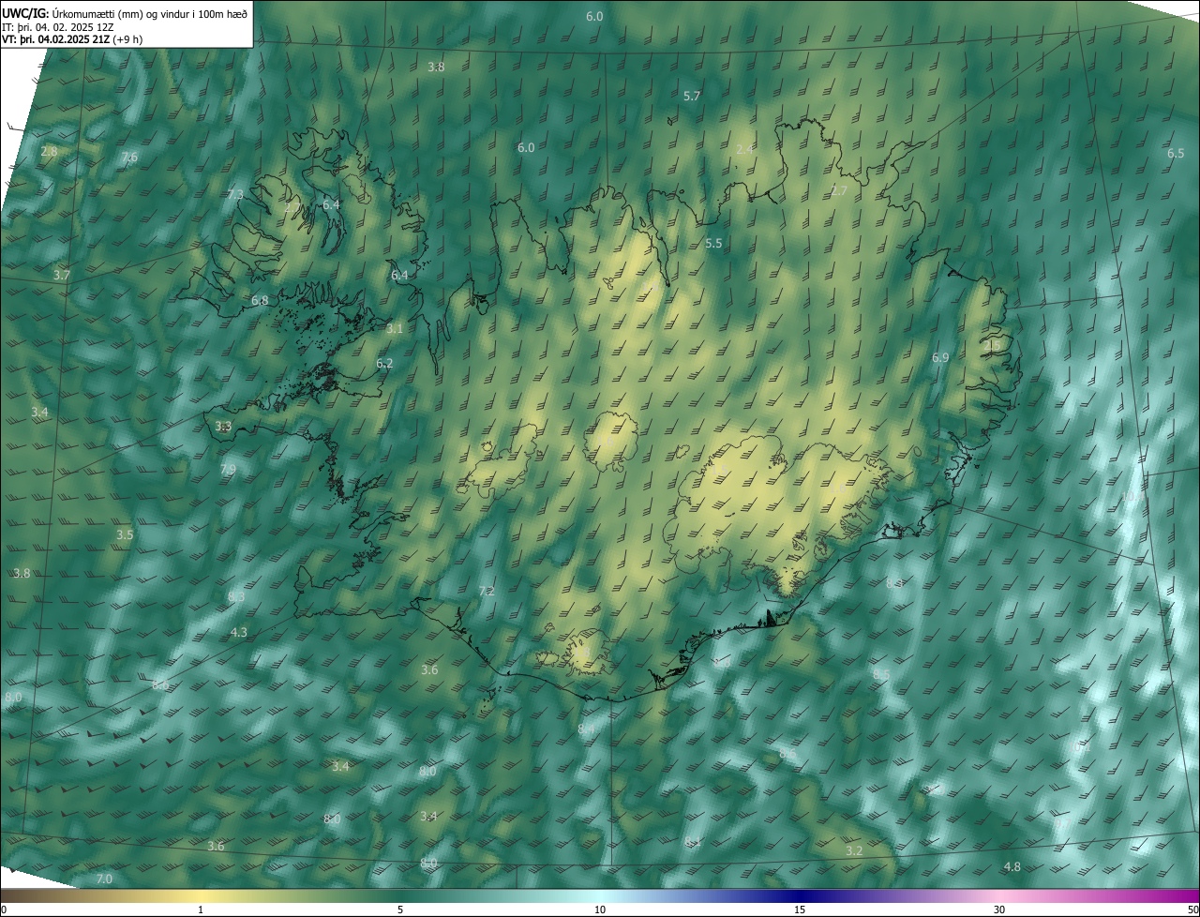Click the 7.0 value label on the map
The width and height of the screenshot is (1200, 917).
[104, 879]
